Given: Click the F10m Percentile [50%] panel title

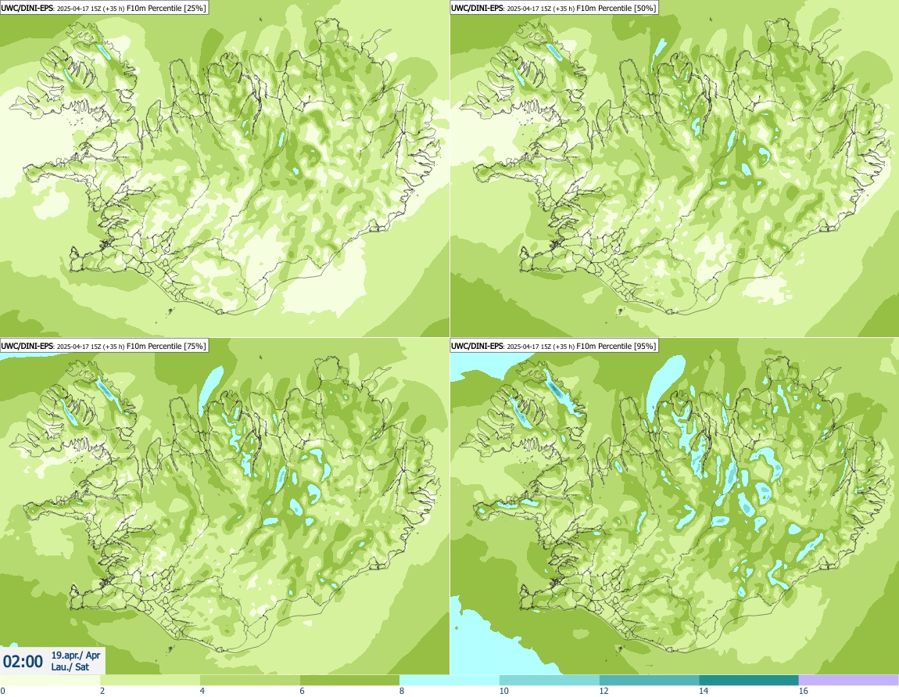Looking at the screenshot, I should [x=553, y=8].
